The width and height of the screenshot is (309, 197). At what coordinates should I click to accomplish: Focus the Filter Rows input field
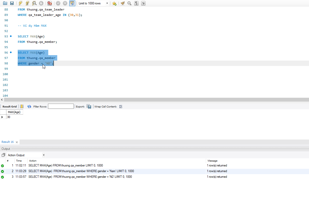pyautogui.click(x=61, y=106)
